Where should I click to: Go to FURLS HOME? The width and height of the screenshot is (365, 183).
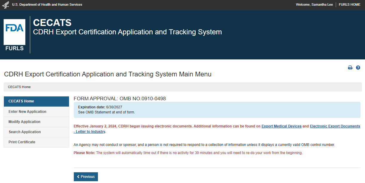[x=349, y=5]
